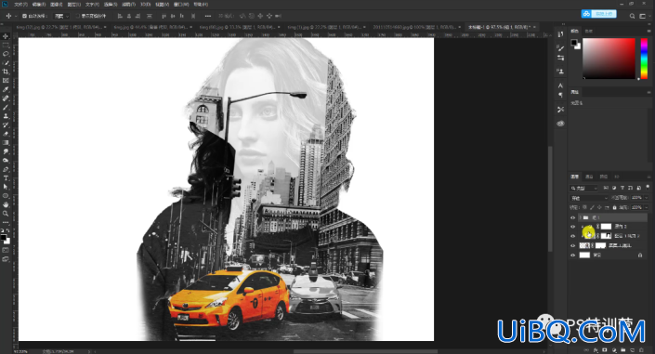
Task: Open the Layers panel flyout menu
Action: [648, 177]
